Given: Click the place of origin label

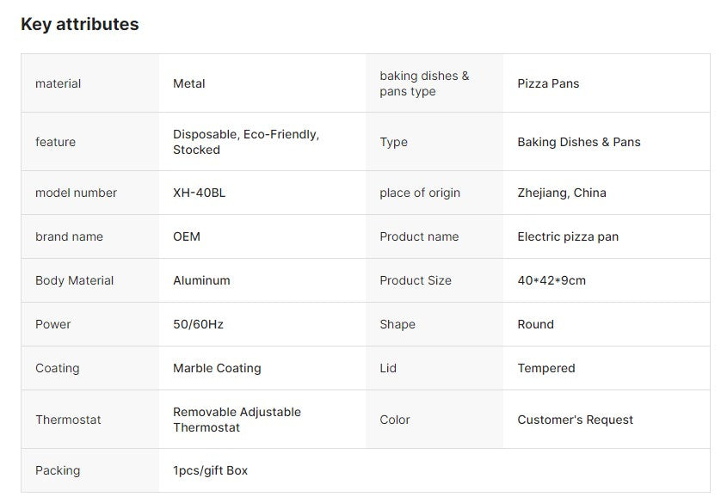Looking at the screenshot, I should [420, 193].
